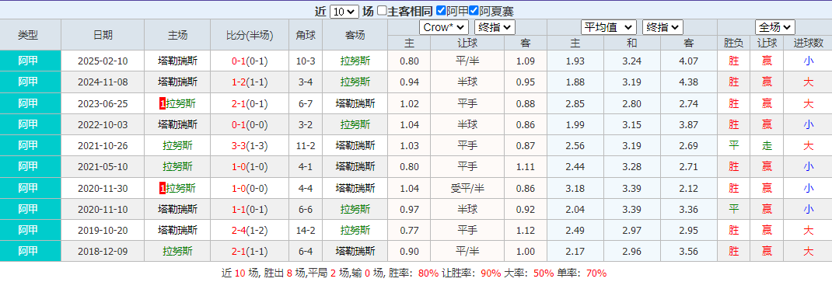Screen dimensions: 832x282
Task: Click handicap 平/半 in 2025-02-10 row
Action: 467,61
